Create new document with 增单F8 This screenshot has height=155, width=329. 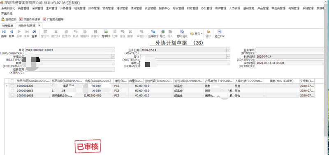tap(106, 34)
